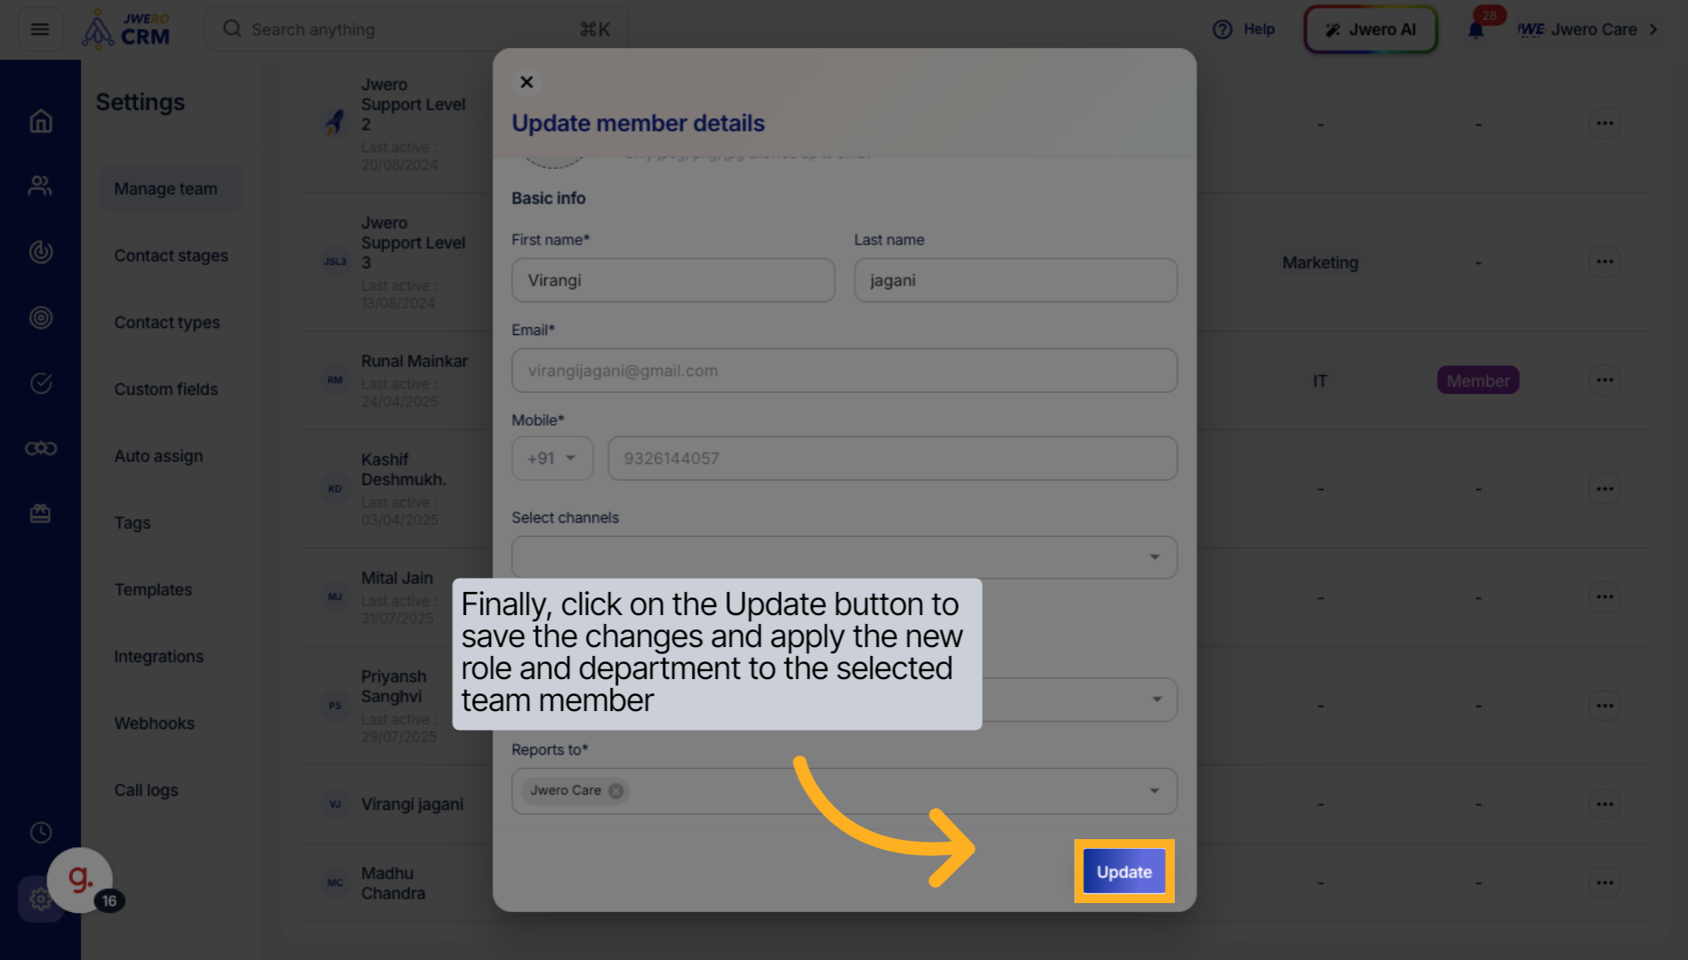Open the +91 country code dropdown
Screen dimensions: 1688x960
pyautogui.click(x=551, y=458)
